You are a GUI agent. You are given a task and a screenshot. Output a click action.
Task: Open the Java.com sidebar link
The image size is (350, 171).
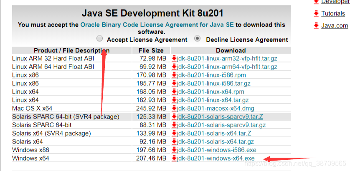[x=335, y=25]
